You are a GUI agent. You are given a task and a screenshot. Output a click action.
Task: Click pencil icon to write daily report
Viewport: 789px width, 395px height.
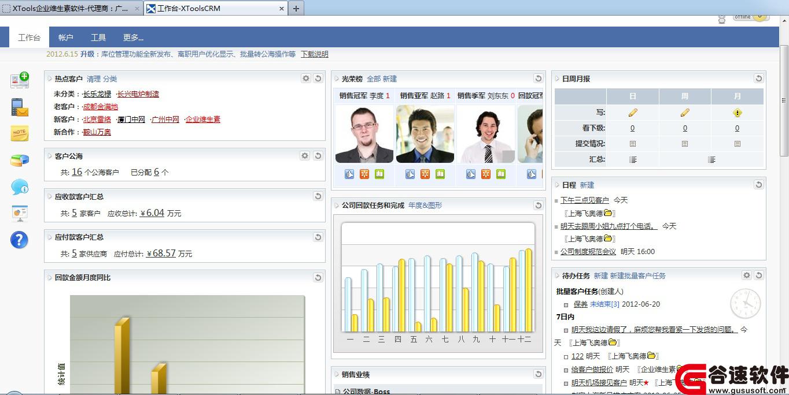tap(632, 113)
